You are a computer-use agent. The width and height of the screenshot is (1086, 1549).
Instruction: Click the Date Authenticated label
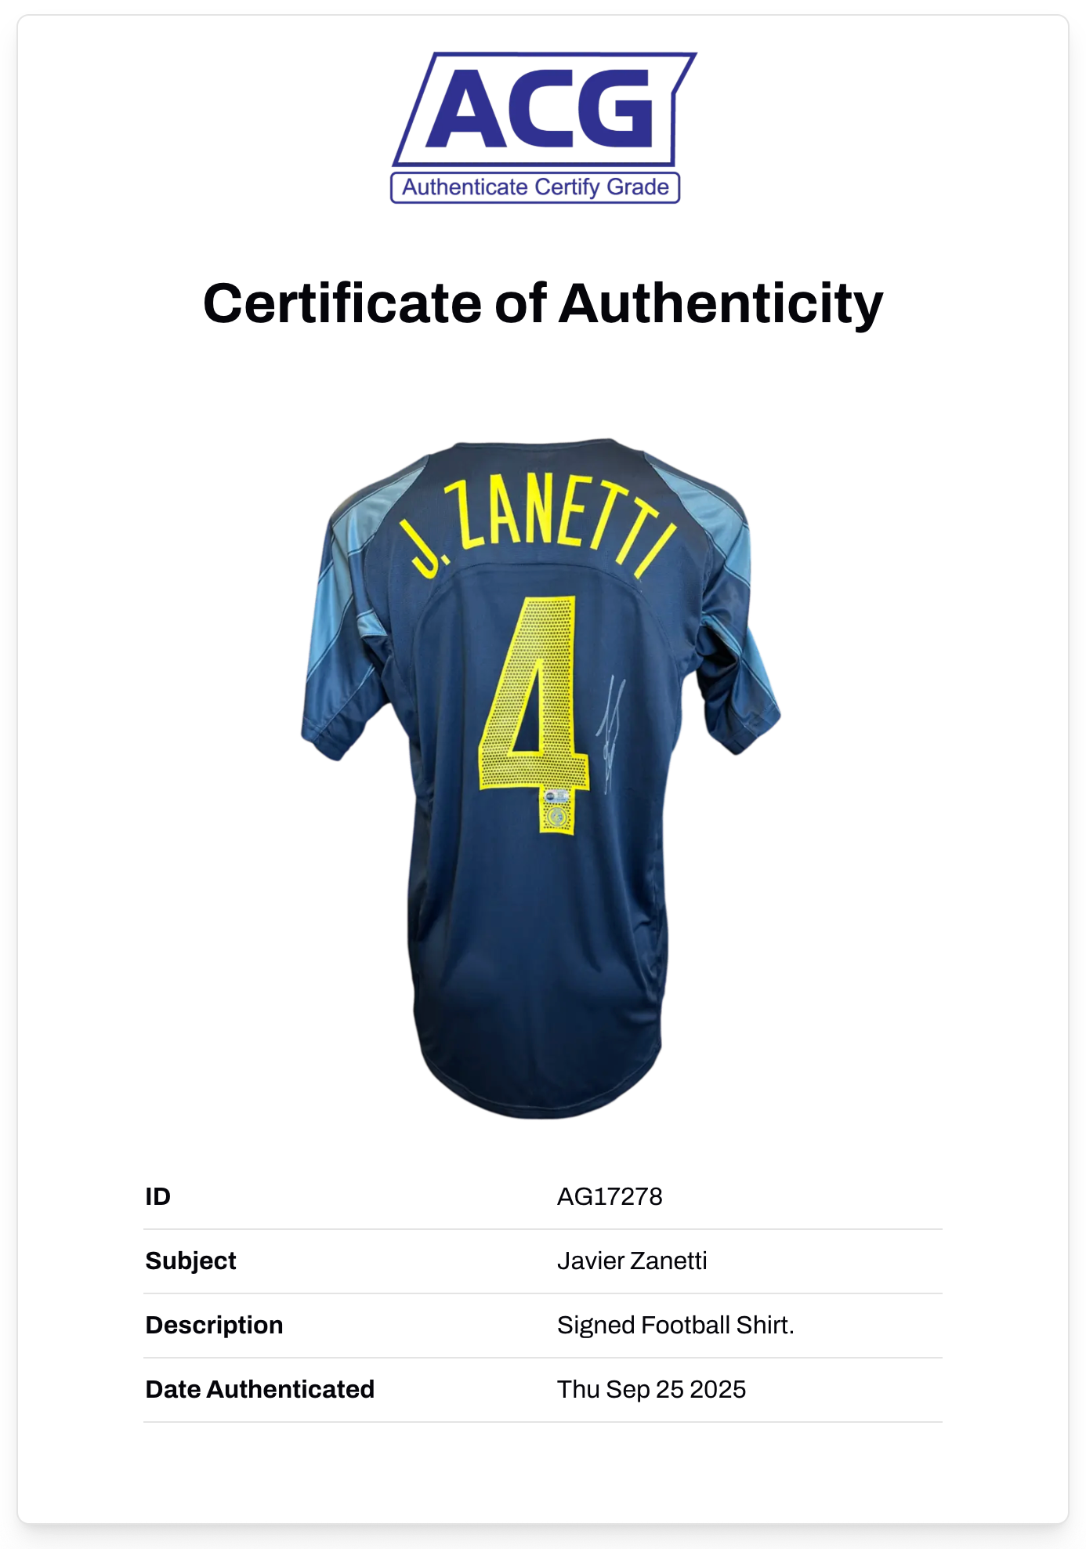point(260,1389)
